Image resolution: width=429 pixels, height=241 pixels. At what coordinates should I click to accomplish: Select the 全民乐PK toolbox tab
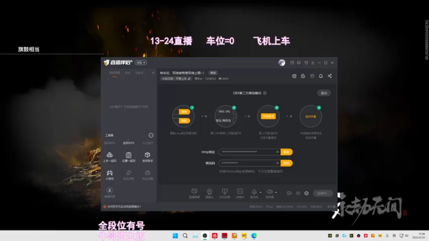pyautogui.click(x=129, y=143)
